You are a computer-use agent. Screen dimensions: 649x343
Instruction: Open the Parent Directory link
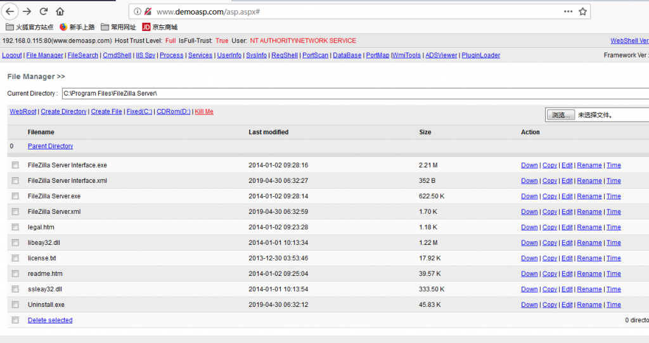click(x=51, y=146)
